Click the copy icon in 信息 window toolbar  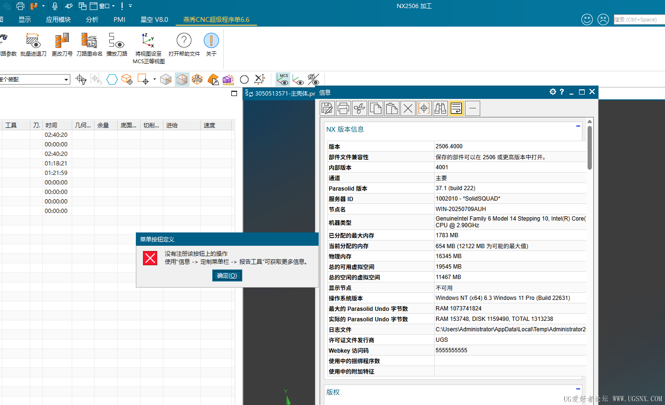376,109
